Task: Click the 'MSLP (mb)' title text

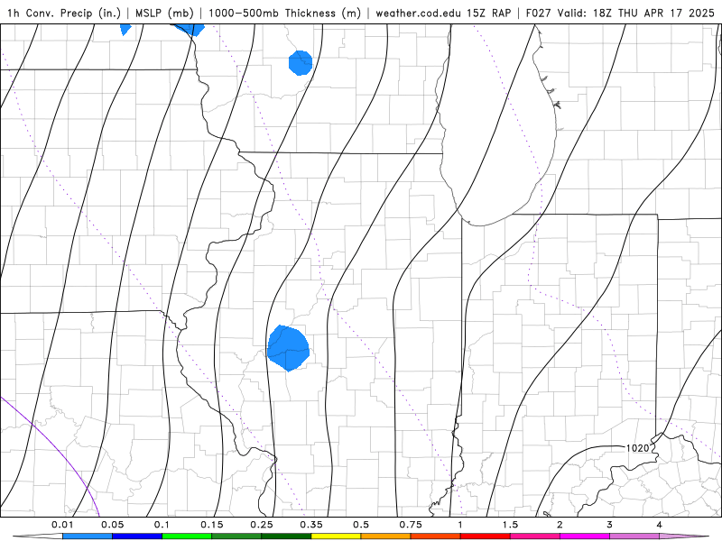Action: (164, 13)
